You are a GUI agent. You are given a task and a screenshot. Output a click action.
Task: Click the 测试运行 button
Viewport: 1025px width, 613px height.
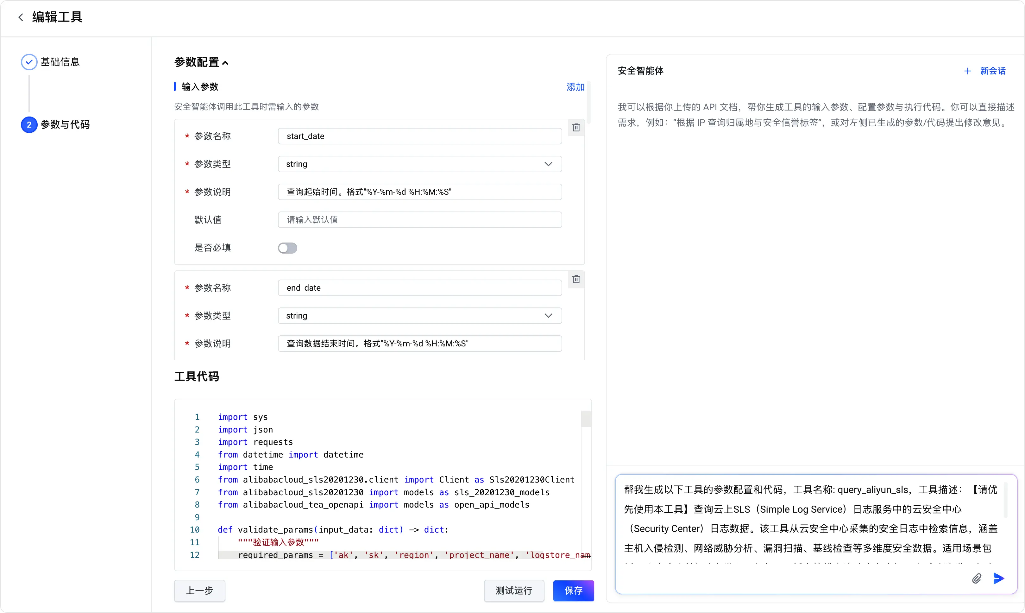pyautogui.click(x=514, y=590)
